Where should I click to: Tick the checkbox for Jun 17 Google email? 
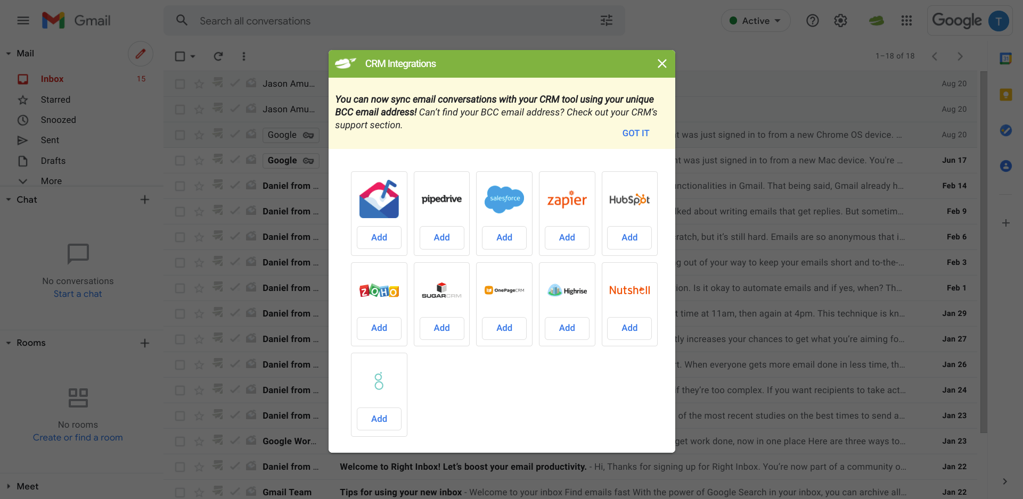[180, 160]
